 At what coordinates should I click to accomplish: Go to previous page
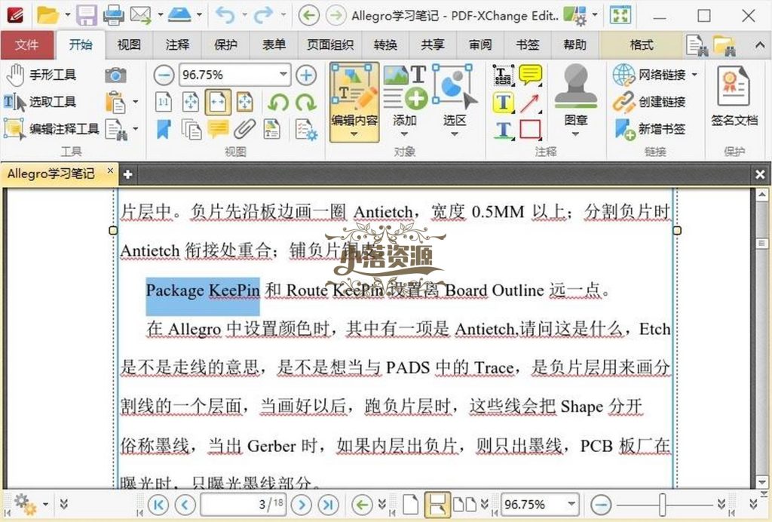[185, 505]
